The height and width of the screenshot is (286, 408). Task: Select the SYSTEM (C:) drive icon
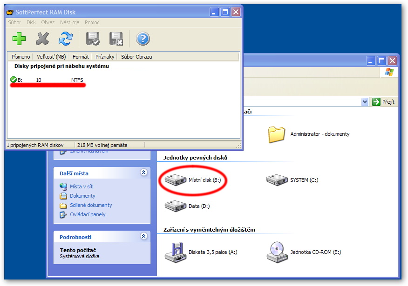(x=277, y=180)
